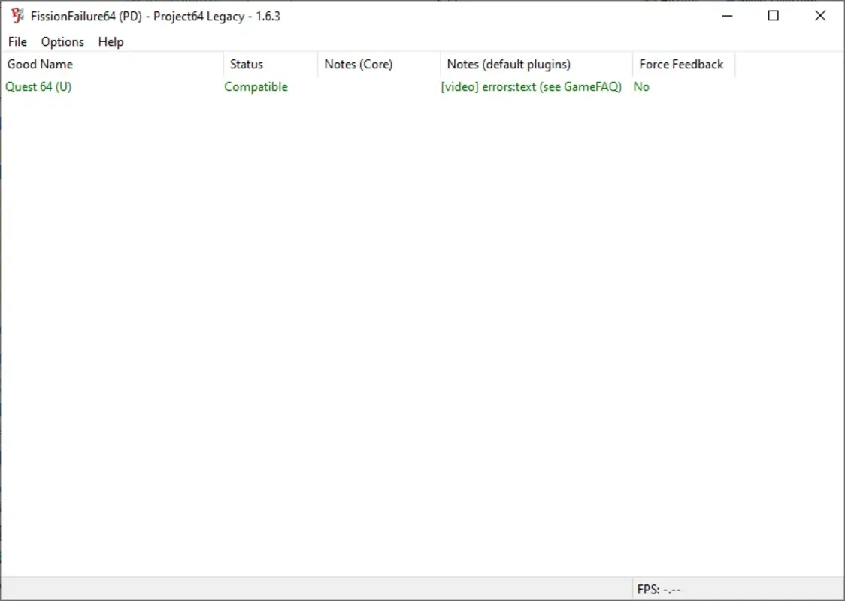This screenshot has width=845, height=601.
Task: Open the Options menu
Action: 62,41
